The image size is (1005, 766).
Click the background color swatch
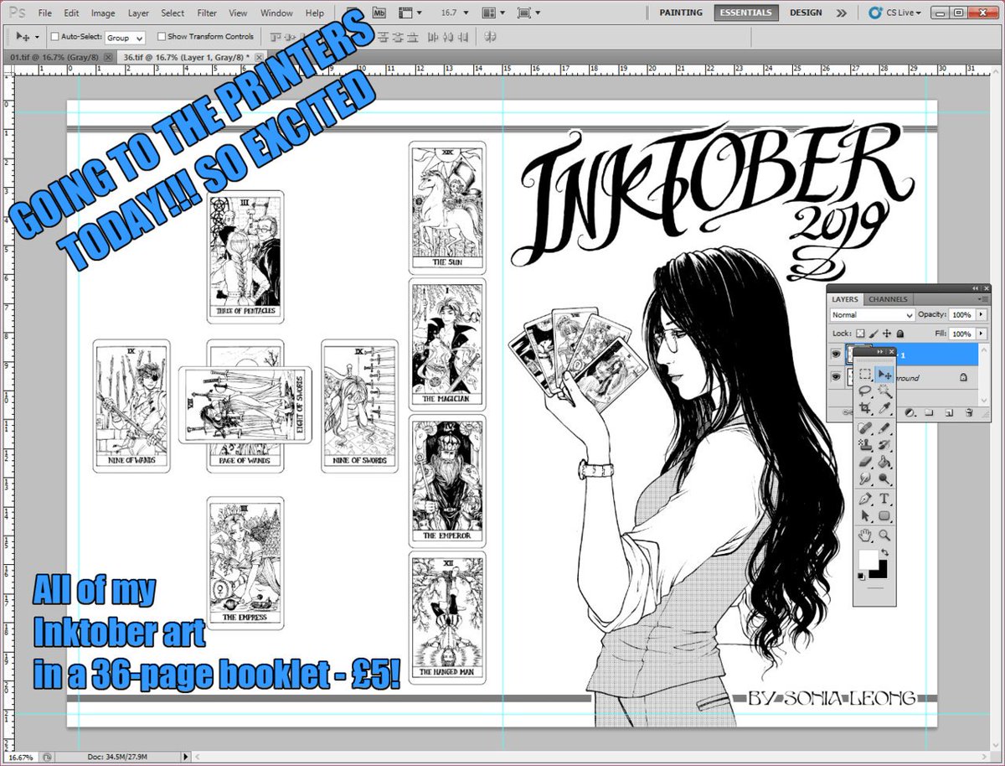pos(883,573)
